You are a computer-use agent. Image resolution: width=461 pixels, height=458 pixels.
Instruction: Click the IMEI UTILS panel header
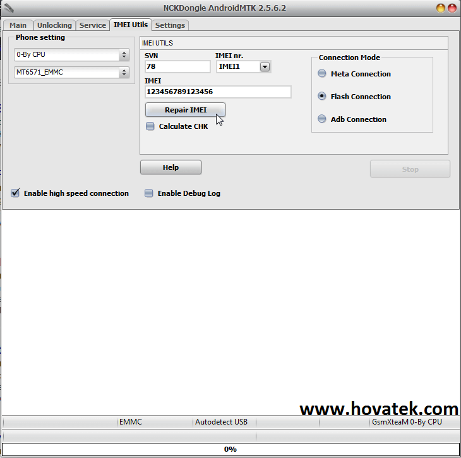tap(294, 43)
